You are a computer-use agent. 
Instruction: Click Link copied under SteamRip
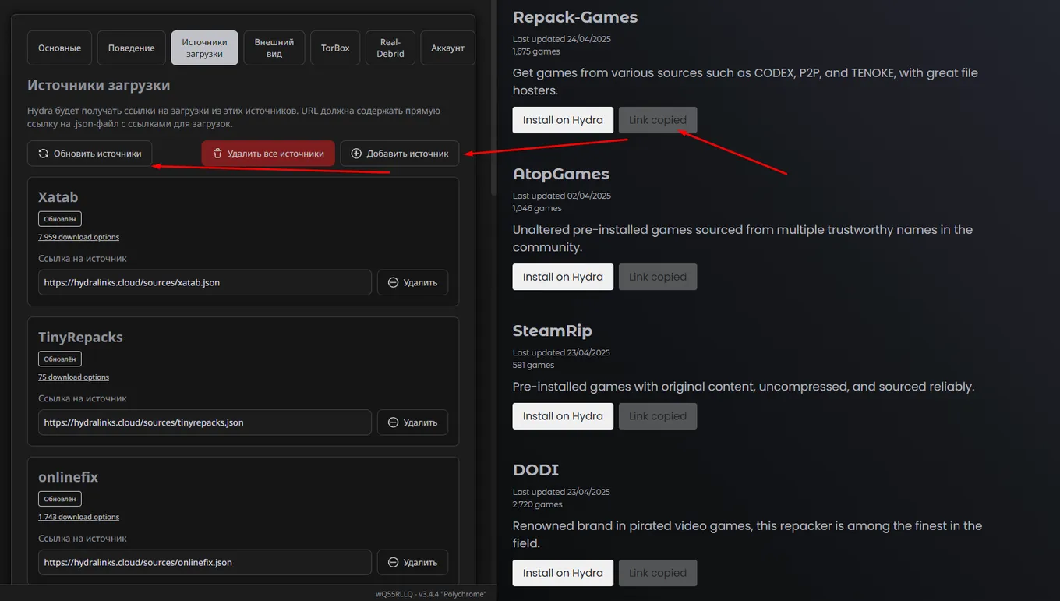coord(658,416)
